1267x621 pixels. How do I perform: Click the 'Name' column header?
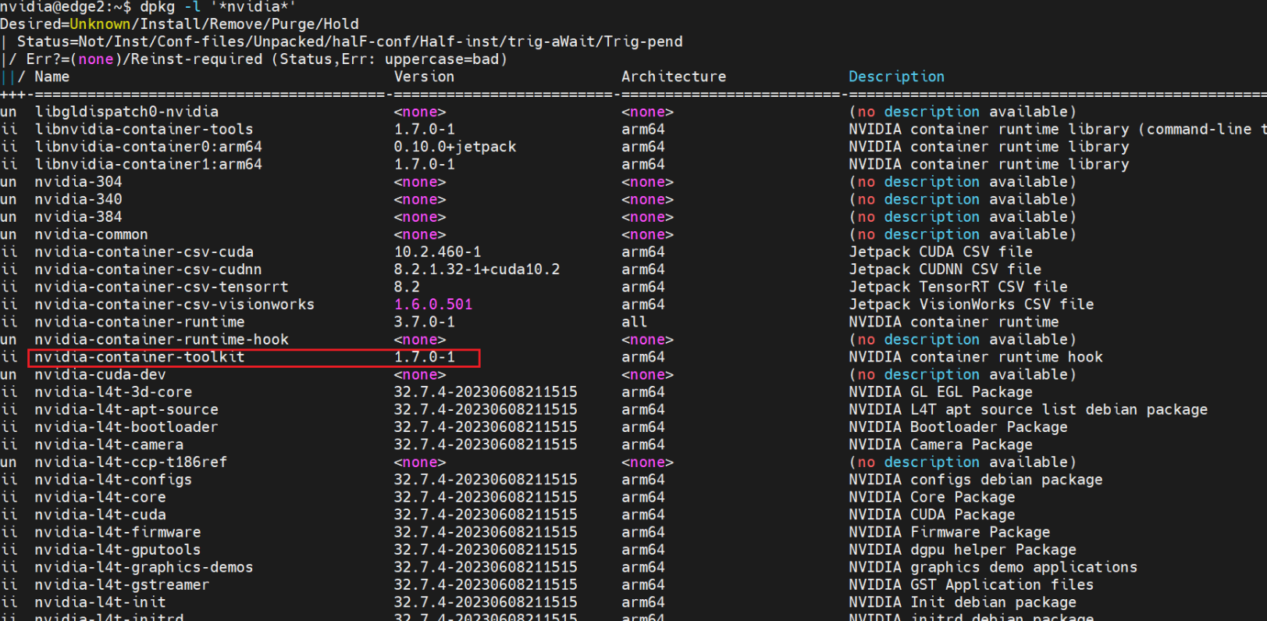[x=52, y=77]
